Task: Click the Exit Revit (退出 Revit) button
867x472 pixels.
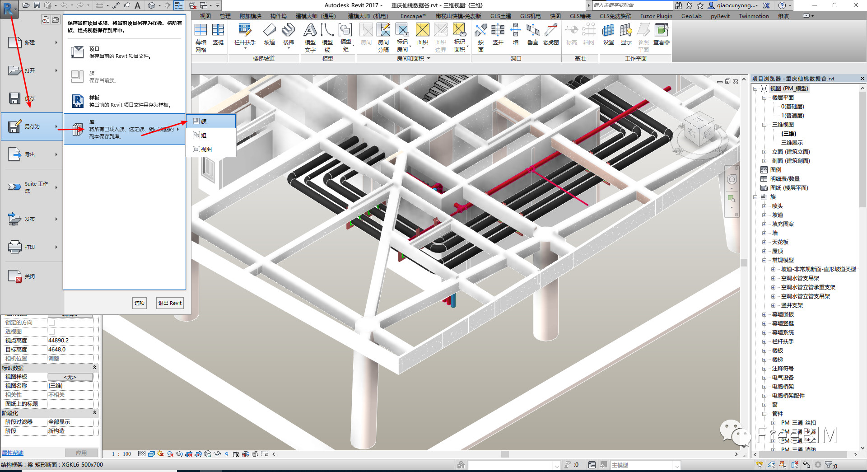Action: (x=170, y=303)
